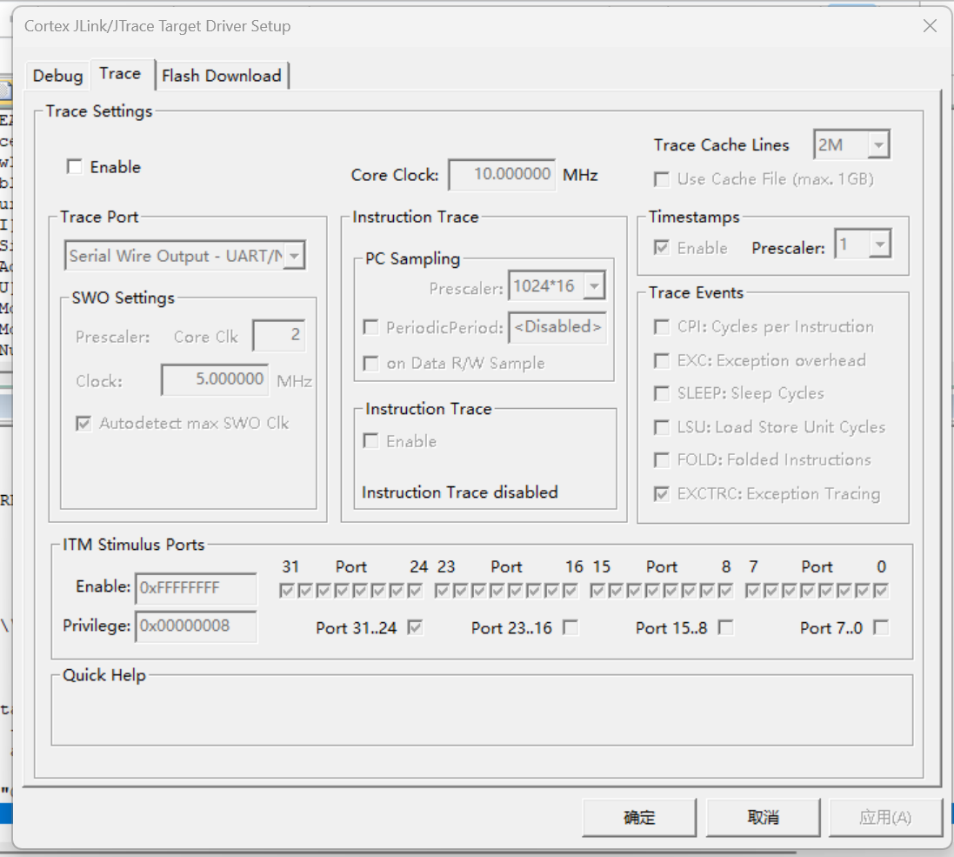954x857 pixels.
Task: Toggle ITM stimulus port 16 checkbox
Action: pyautogui.click(x=570, y=591)
